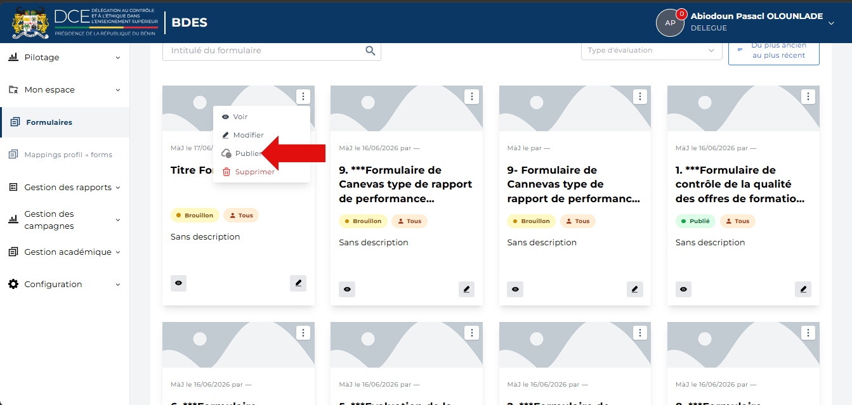Screen dimensions: 852x405
Task: Click the Configuration gear icon
Action: click(13, 284)
